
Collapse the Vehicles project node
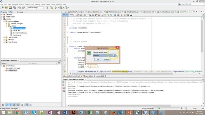tap(2, 19)
